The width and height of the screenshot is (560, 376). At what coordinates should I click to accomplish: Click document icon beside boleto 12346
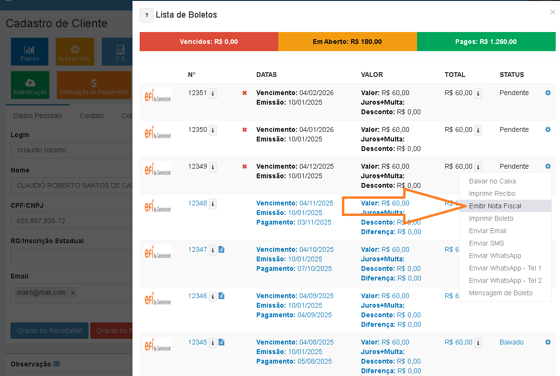(x=221, y=296)
